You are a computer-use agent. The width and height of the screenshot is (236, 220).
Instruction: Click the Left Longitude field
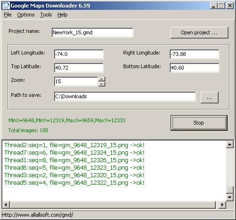pyautogui.click(x=79, y=54)
